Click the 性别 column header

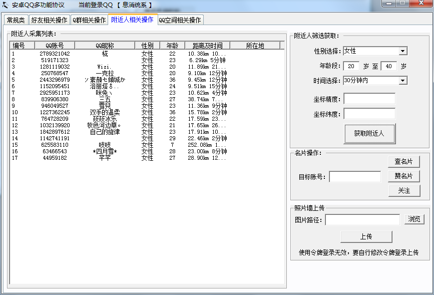pos(147,46)
